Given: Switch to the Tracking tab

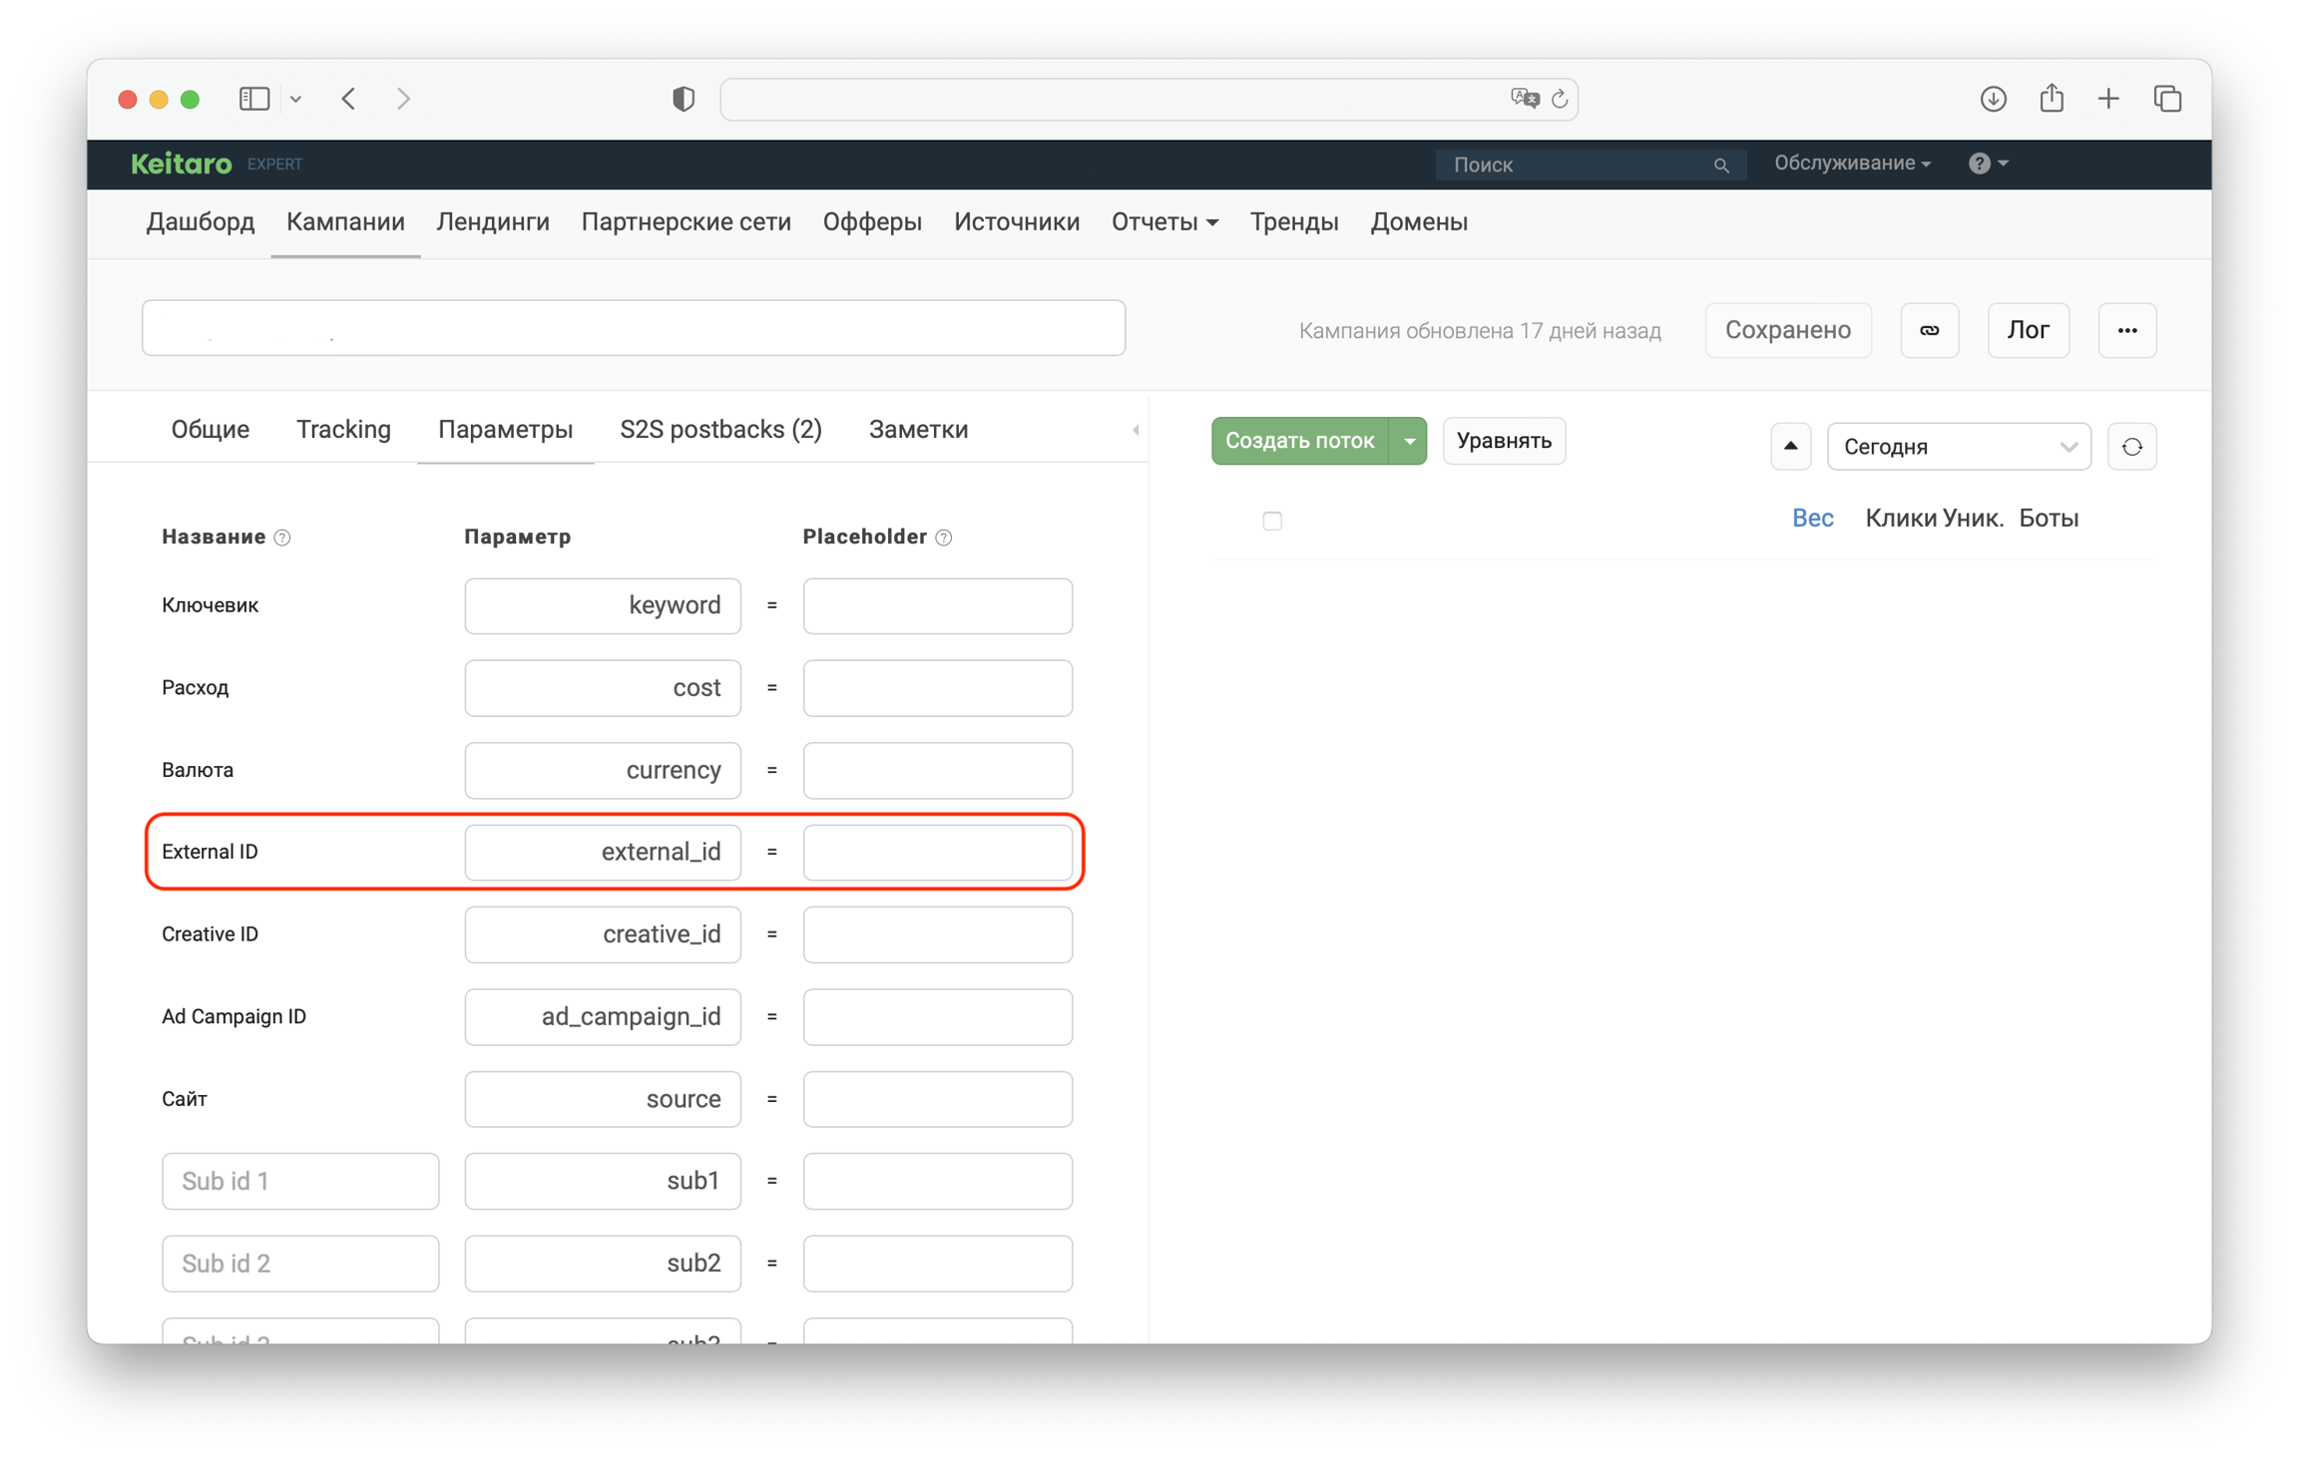Looking at the screenshot, I should [343, 430].
